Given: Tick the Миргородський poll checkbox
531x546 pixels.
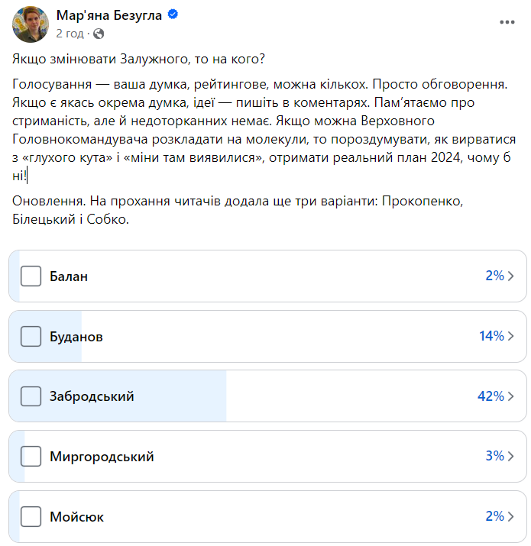Looking at the screenshot, I should (x=31, y=457).
